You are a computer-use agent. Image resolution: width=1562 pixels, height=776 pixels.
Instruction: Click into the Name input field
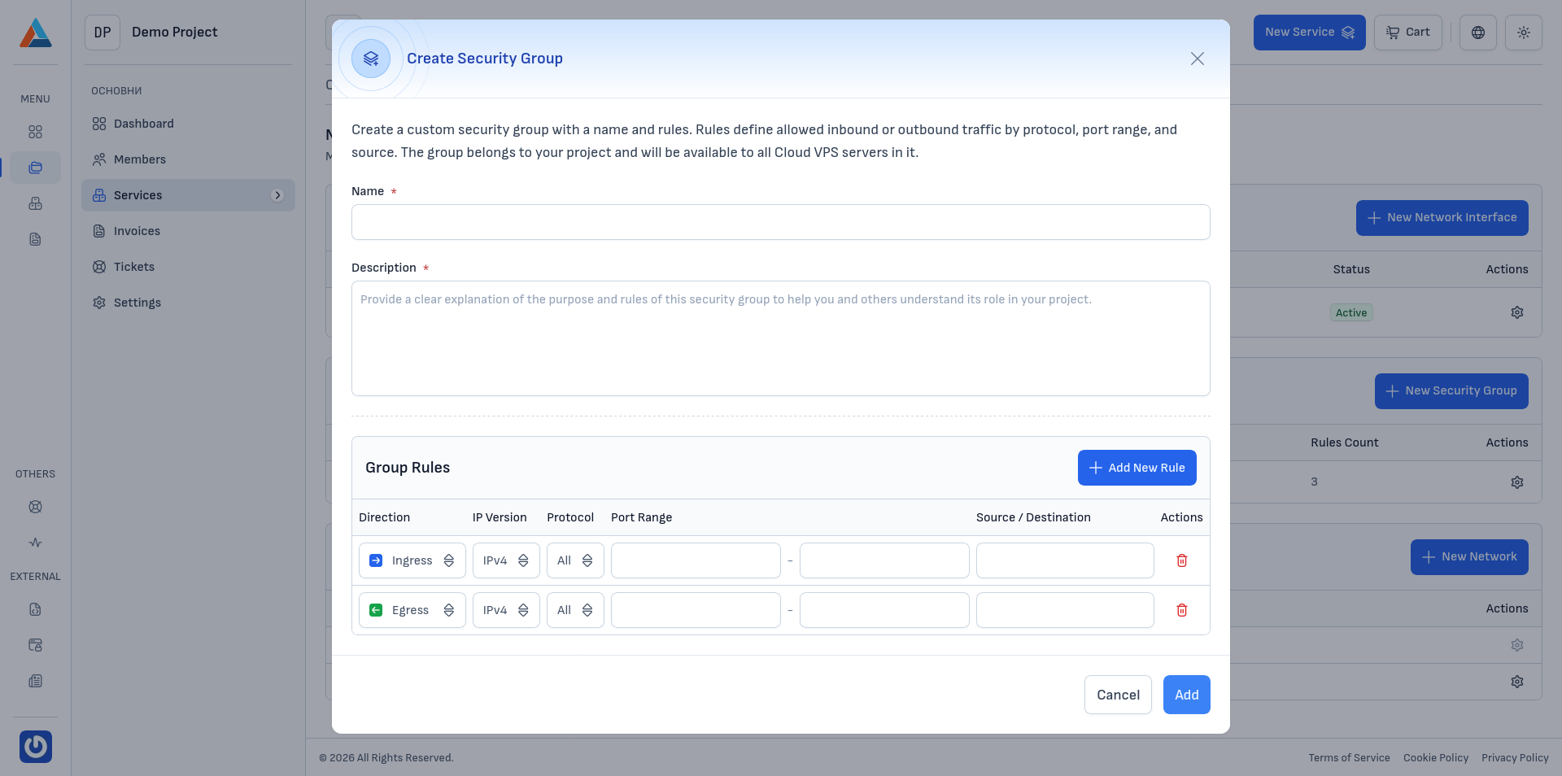[780, 222]
